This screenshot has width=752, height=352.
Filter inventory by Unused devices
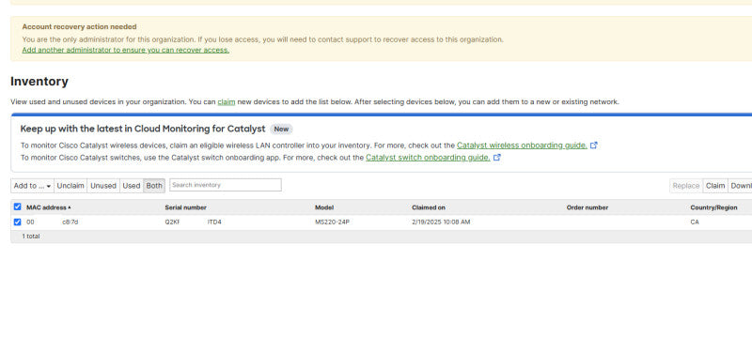coord(103,186)
